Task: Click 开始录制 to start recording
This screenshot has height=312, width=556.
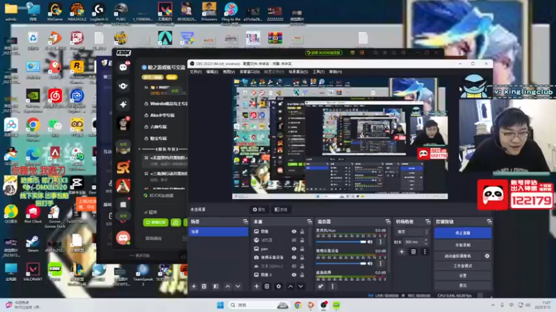Action: (x=463, y=245)
